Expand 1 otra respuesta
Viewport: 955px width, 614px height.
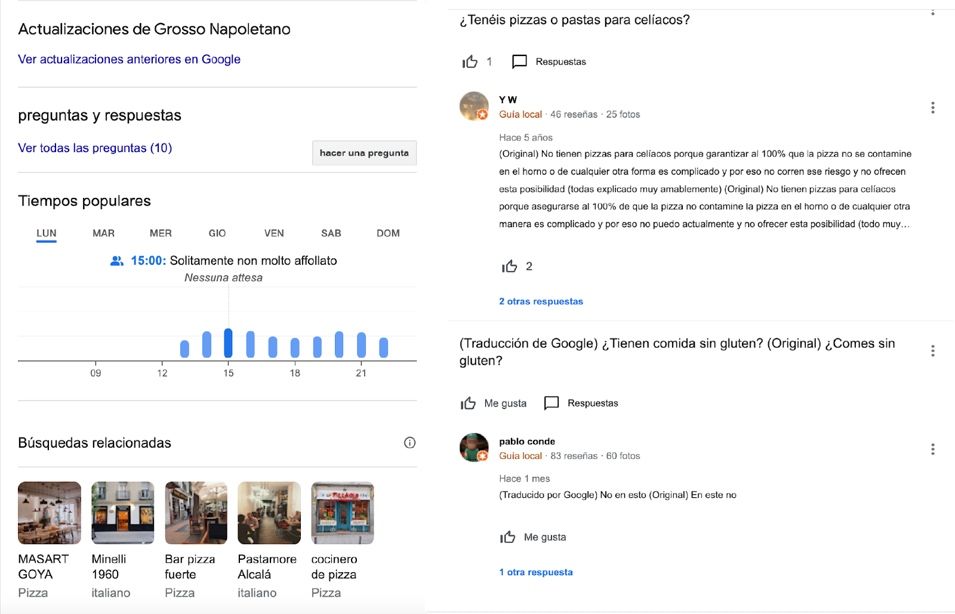point(536,572)
